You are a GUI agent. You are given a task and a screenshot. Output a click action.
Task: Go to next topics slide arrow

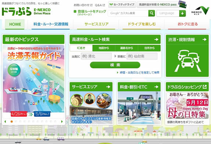pyautogui.click(x=62, y=122)
